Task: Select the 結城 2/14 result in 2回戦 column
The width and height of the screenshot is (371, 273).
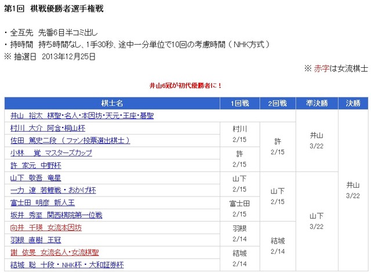Action: pyautogui.click(x=278, y=246)
